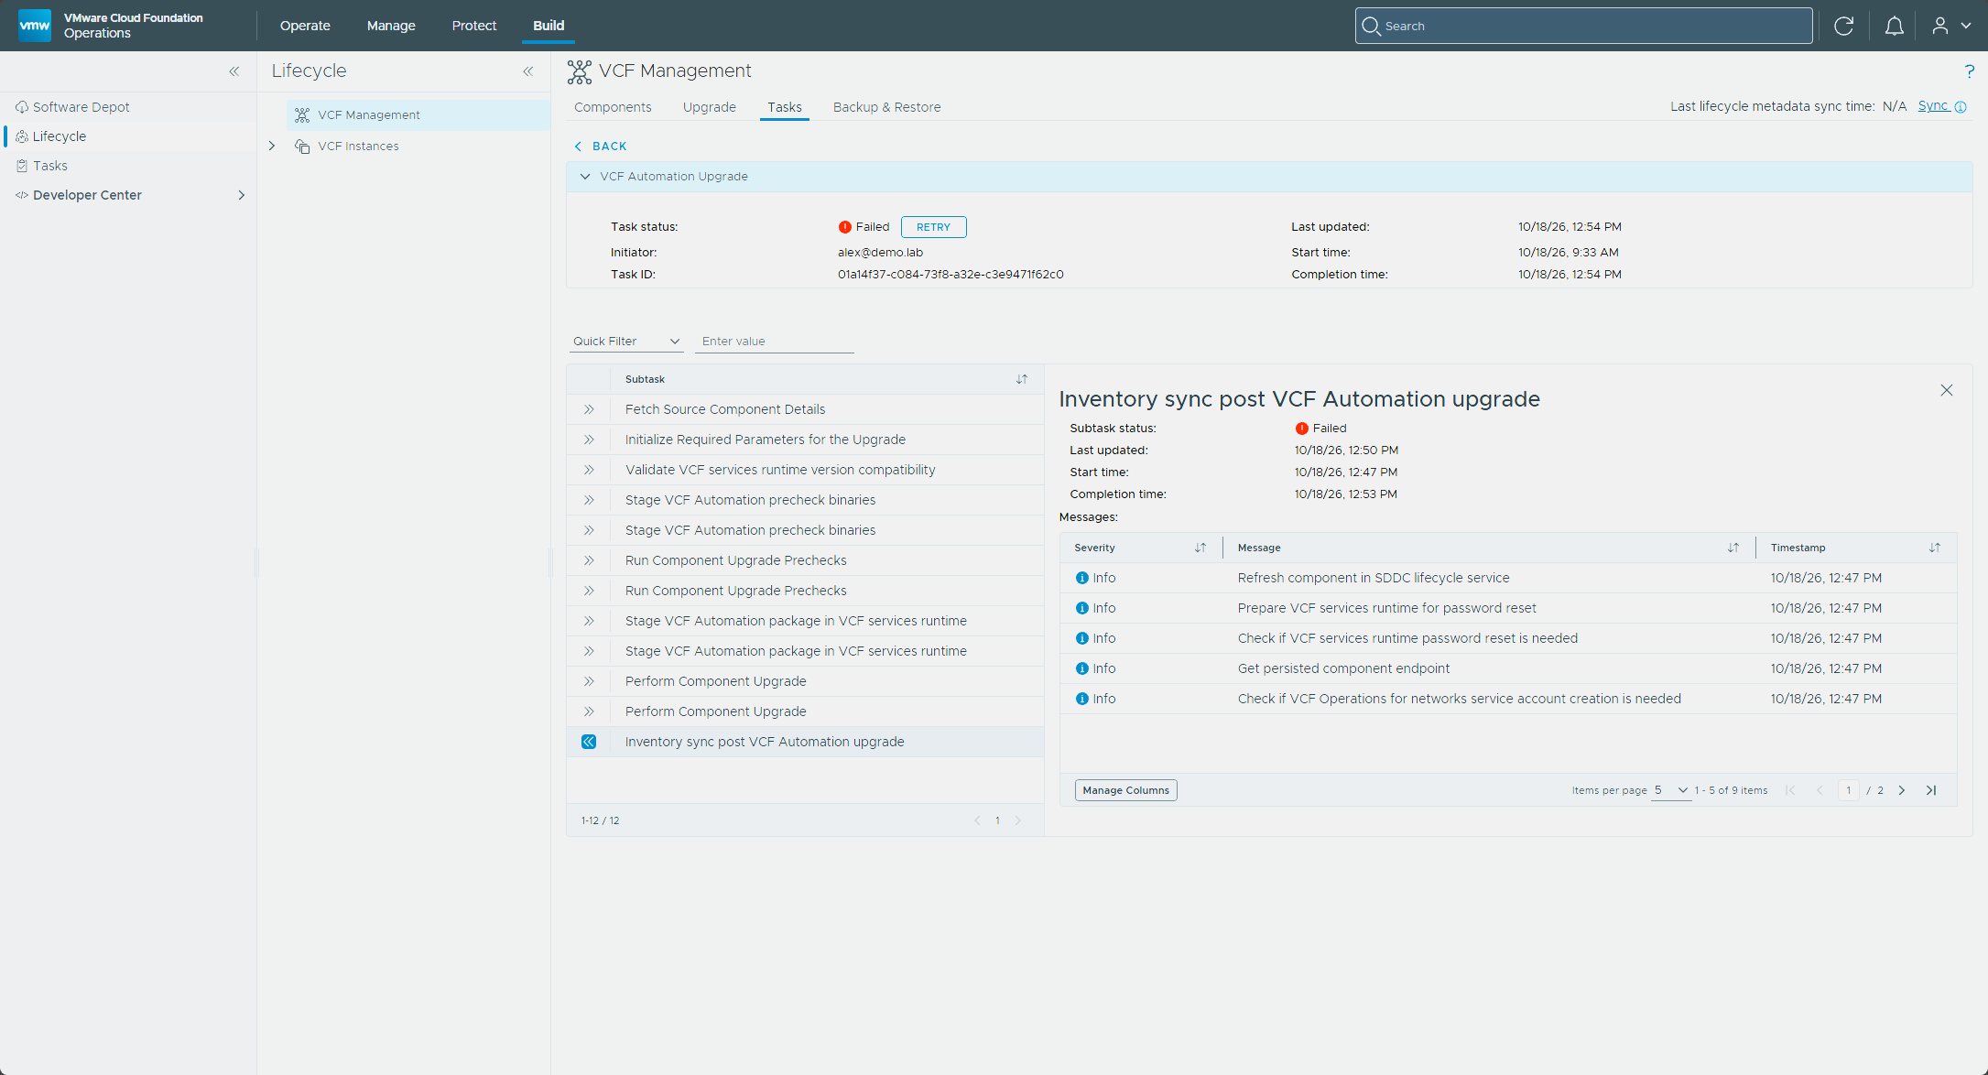Collapse details of Inventory sync subtask

click(x=589, y=742)
